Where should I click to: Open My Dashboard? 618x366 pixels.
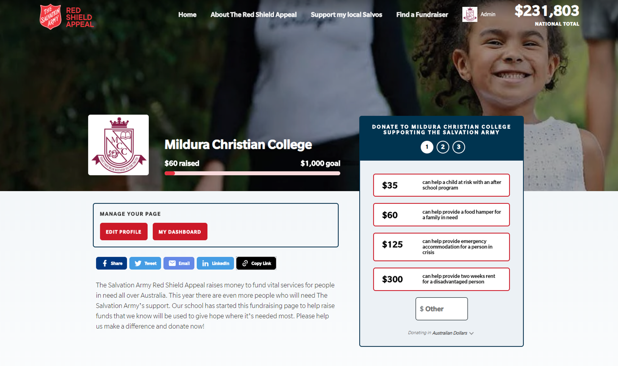(x=180, y=231)
